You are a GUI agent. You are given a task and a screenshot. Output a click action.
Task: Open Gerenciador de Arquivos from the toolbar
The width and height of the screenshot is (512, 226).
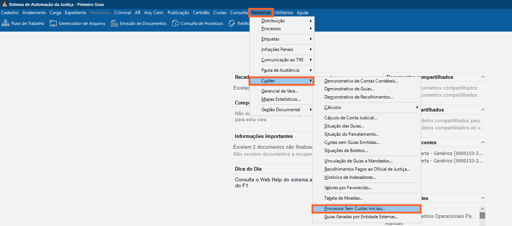[x=53, y=23]
